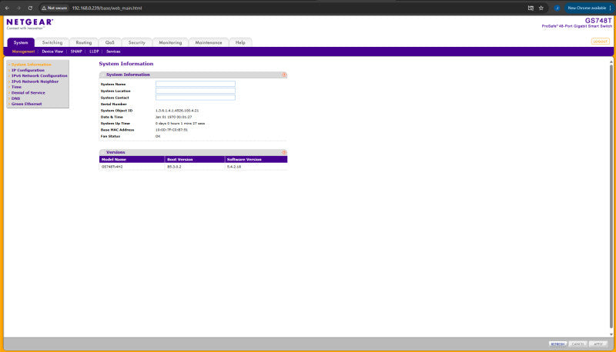
Task: Open the Maintenance tab
Action: (x=209, y=42)
